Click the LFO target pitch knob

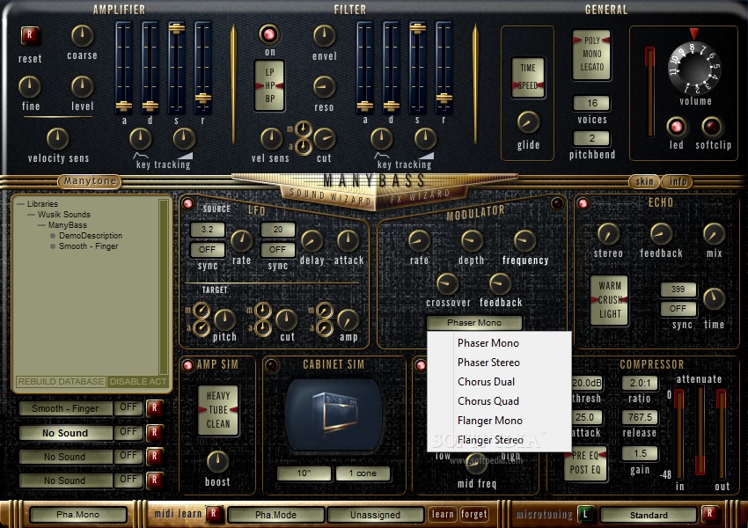tap(224, 319)
